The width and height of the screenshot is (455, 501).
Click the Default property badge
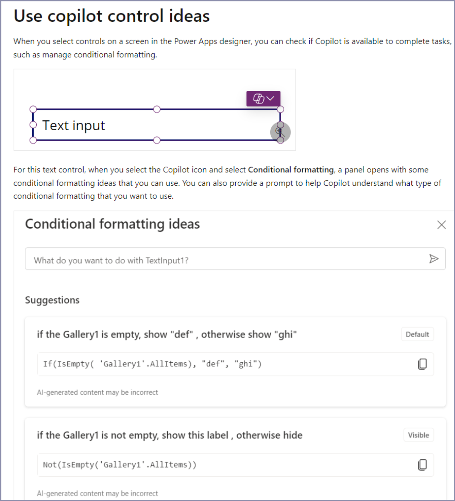[x=417, y=334]
